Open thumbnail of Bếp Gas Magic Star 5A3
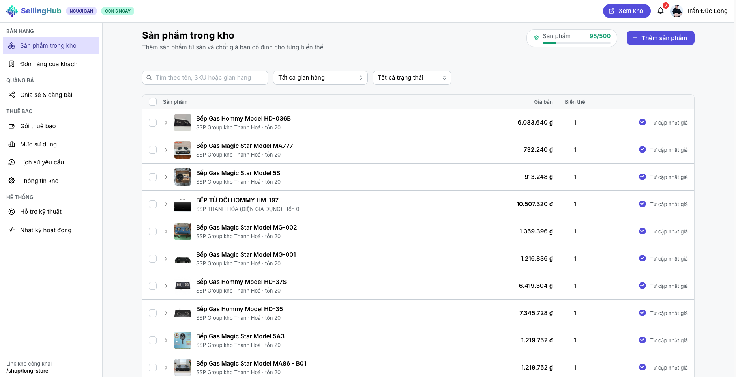736x377 pixels. tap(183, 340)
